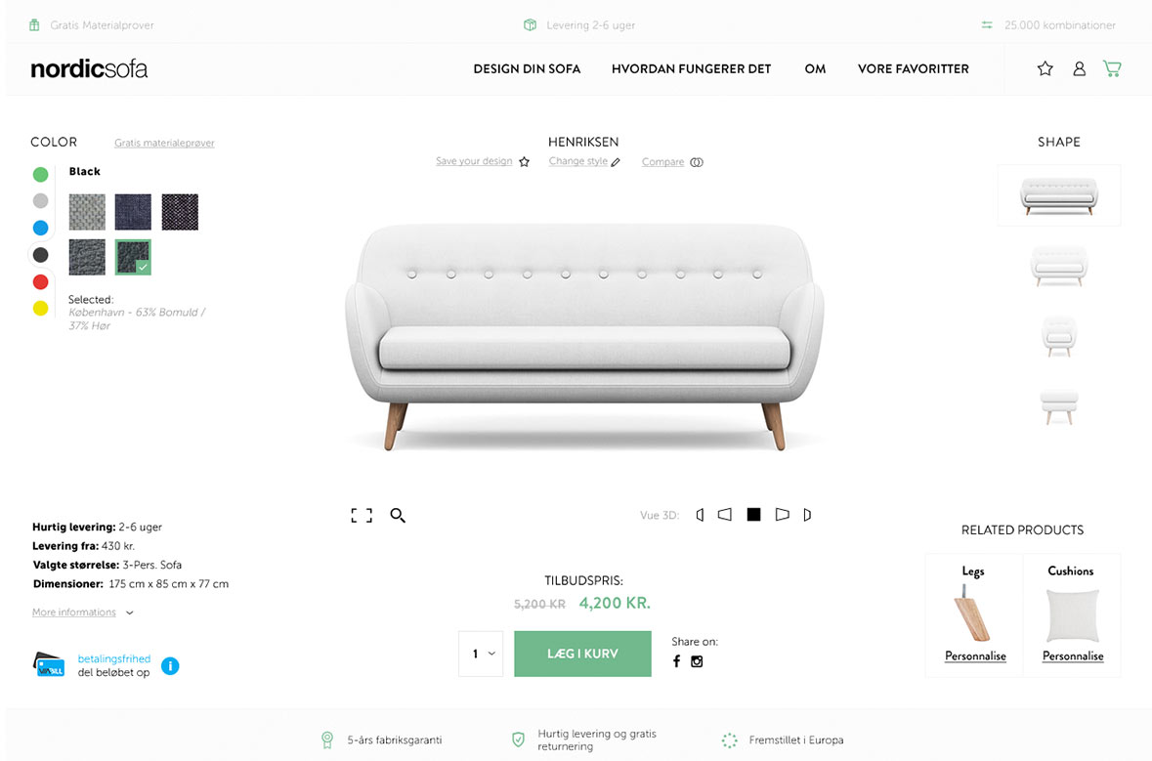This screenshot has width=1152, height=761.
Task: Open favorites star icon in header
Action: coord(1045,68)
